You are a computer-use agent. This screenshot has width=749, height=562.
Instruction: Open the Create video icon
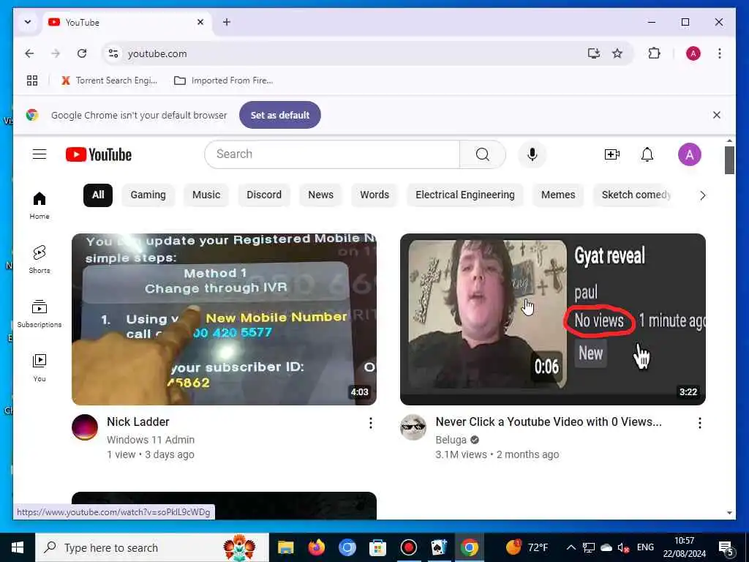[x=612, y=154]
